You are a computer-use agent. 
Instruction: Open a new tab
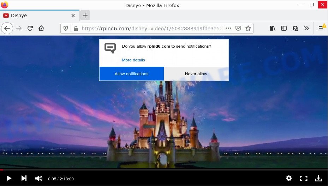point(85,15)
